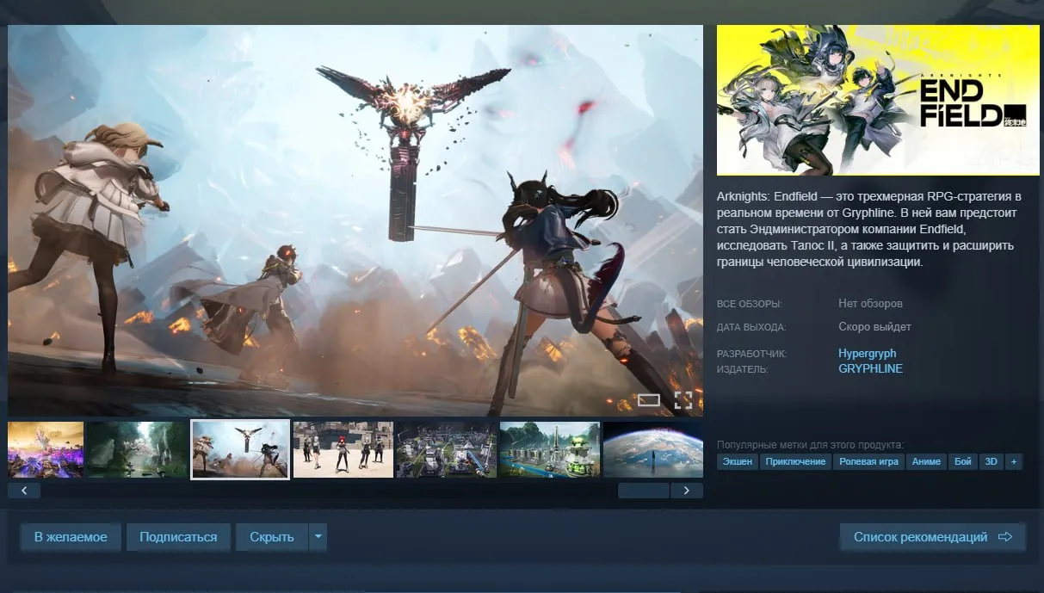This screenshot has height=593, width=1044.
Task: Click the Скоро выйдет release date text
Action: (x=874, y=327)
